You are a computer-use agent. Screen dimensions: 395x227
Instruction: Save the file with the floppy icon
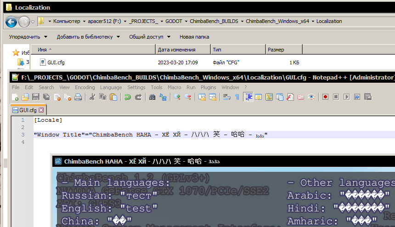click(36, 97)
